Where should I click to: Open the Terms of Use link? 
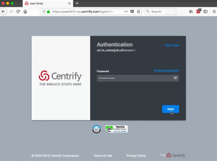pos(103,156)
